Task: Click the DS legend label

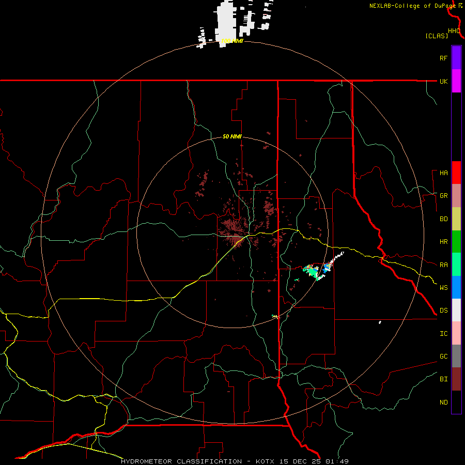Action: point(443,311)
